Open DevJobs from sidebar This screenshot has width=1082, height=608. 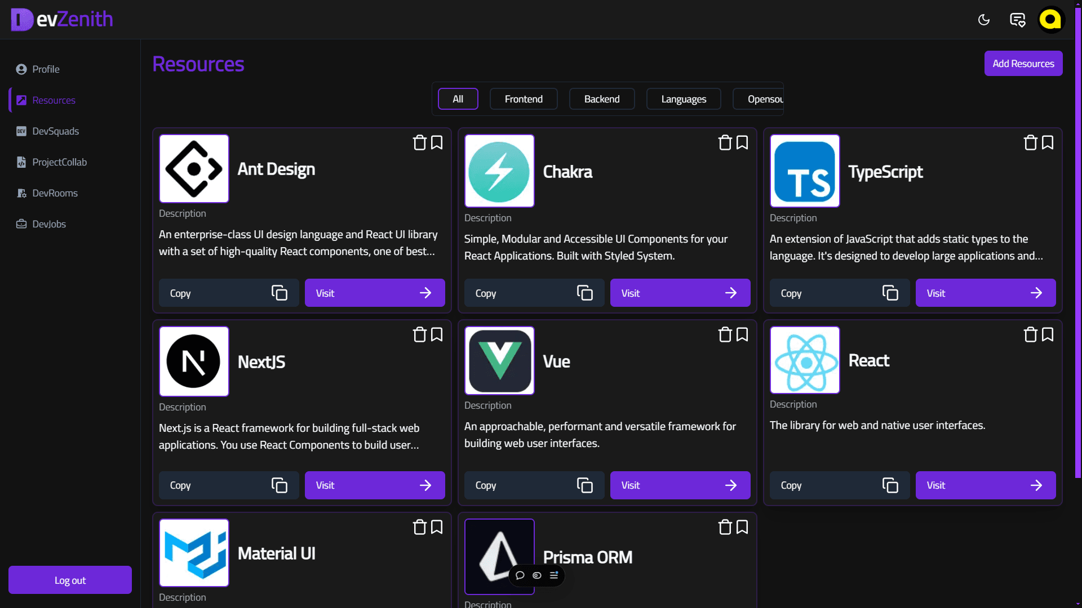click(x=70, y=224)
